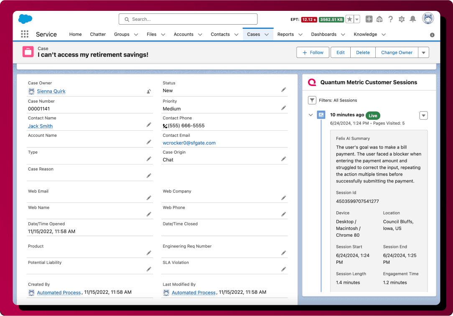453x316 pixels.
Task: Click into the global Search field
Action: click(x=188, y=19)
